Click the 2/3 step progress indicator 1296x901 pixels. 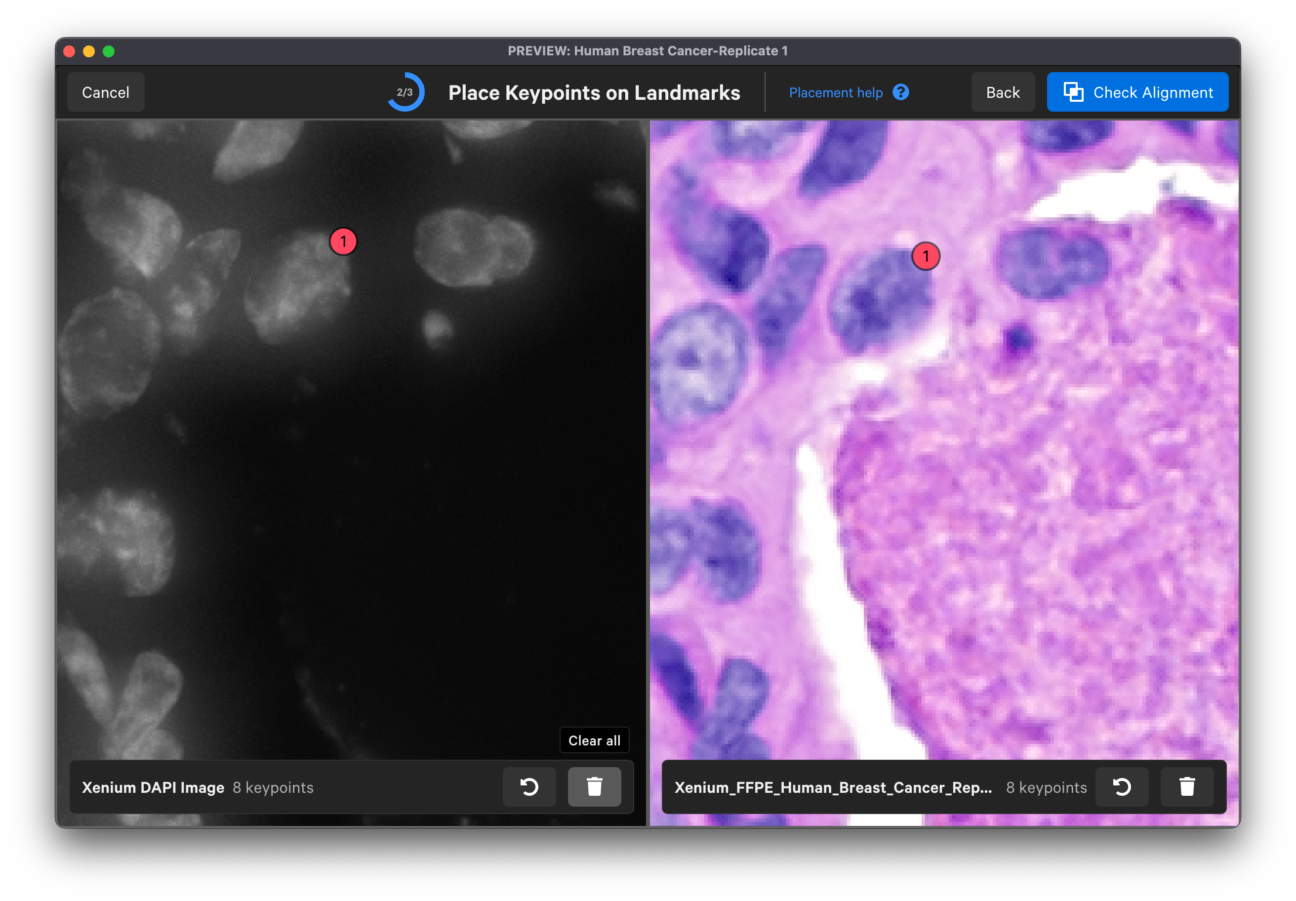click(405, 92)
